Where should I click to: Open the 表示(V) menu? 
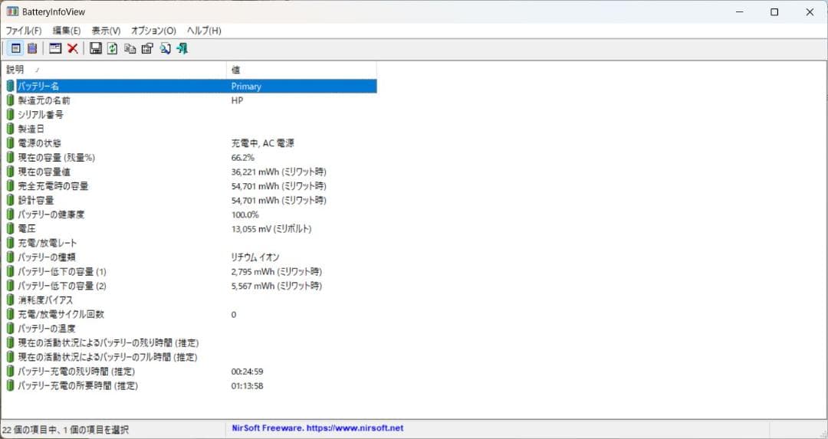pos(106,31)
